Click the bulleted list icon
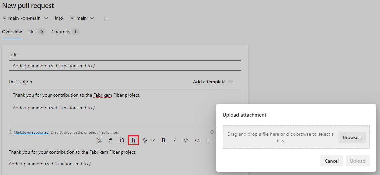This screenshot has height=175, width=380. tap(209, 140)
